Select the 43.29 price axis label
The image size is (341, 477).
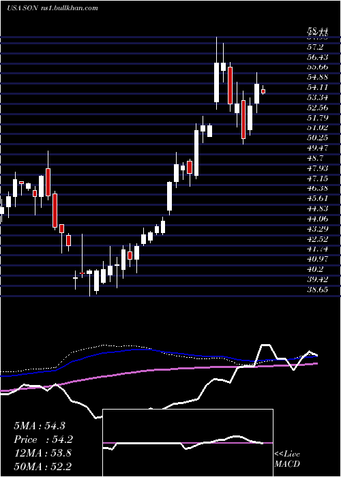[x=318, y=229]
